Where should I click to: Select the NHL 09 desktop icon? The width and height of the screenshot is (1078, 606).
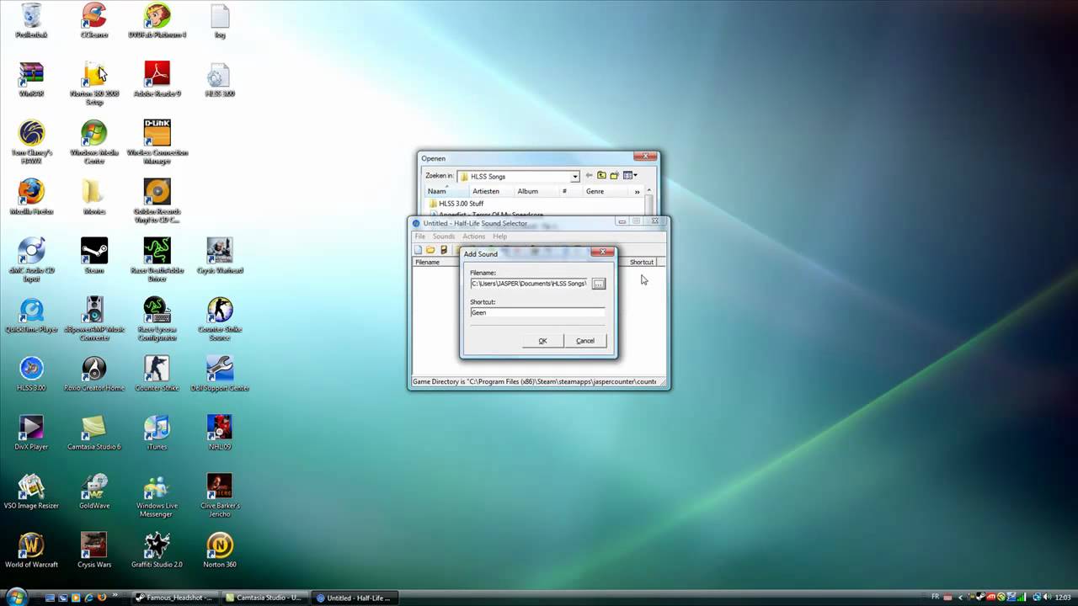point(219,433)
